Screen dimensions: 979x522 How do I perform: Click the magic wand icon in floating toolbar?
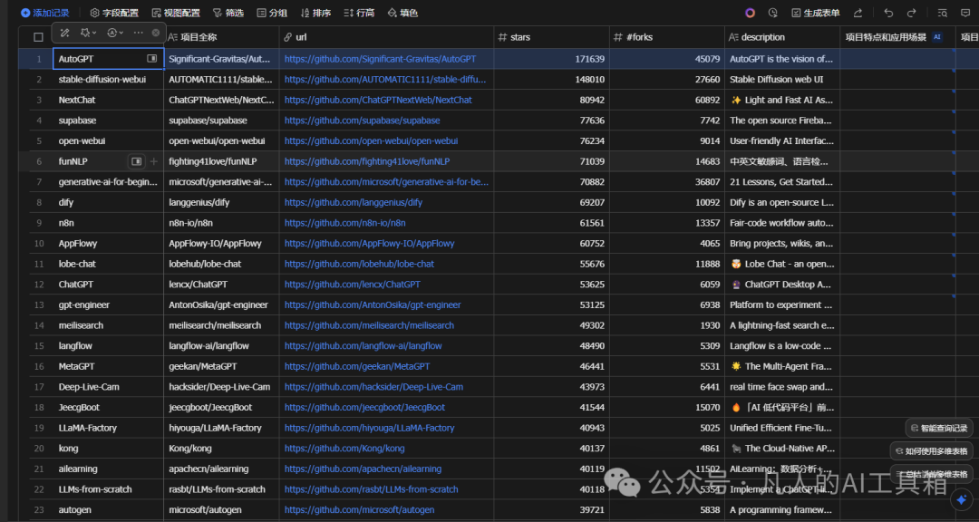pos(64,33)
